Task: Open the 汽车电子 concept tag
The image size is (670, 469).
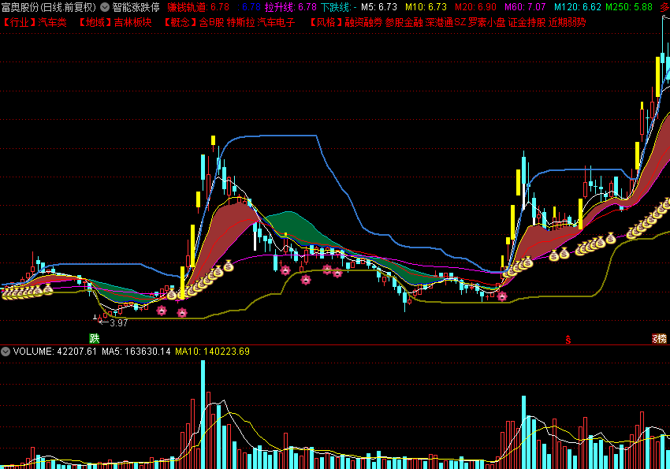Action: [276, 22]
